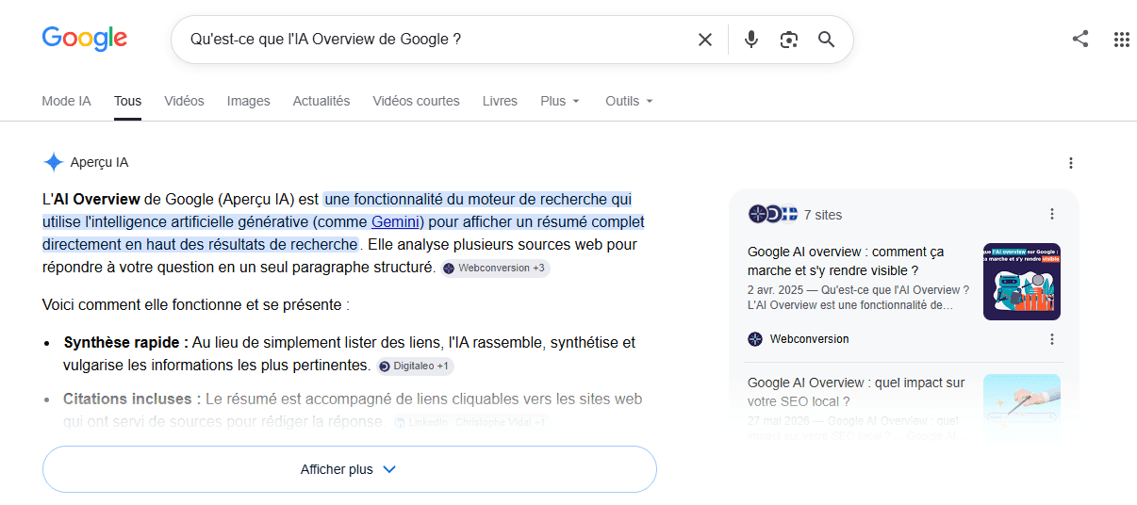
Task: Start voice search with microphone icon
Action: (751, 40)
